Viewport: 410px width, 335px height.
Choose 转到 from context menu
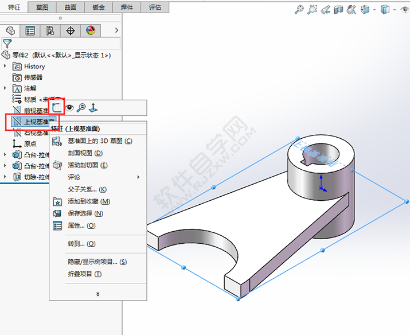[98, 244]
